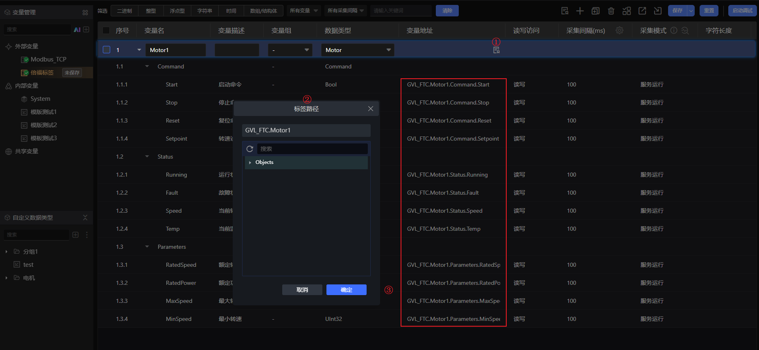Click the add icon beside the AI button
The height and width of the screenshot is (350, 759).
[86, 30]
